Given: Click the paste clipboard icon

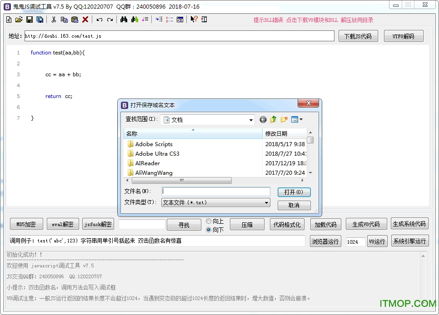Looking at the screenshot, I should (75, 20).
